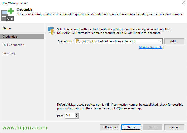The image size is (187, 133).
Task: Click the key icon inside Credentials combo box
Action: tap(78, 41)
